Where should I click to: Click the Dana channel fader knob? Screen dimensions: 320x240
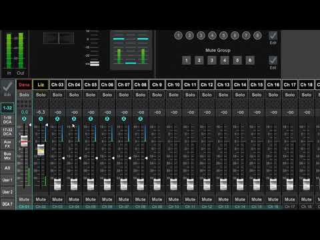coord(24,141)
